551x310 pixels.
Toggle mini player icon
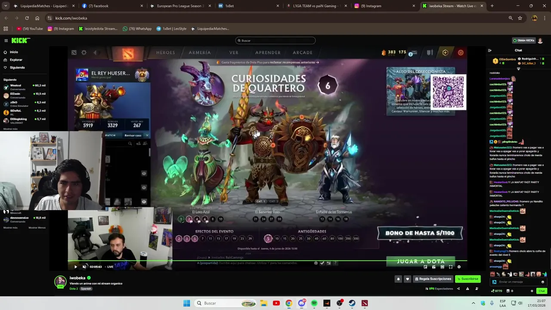(x=433, y=267)
